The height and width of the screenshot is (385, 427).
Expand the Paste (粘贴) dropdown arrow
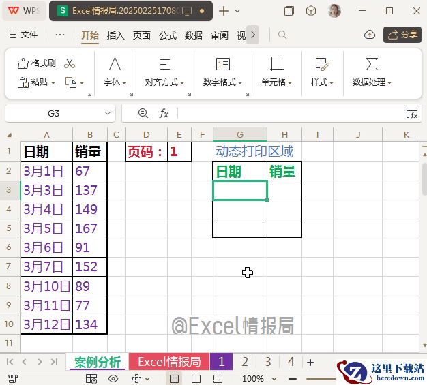53,82
